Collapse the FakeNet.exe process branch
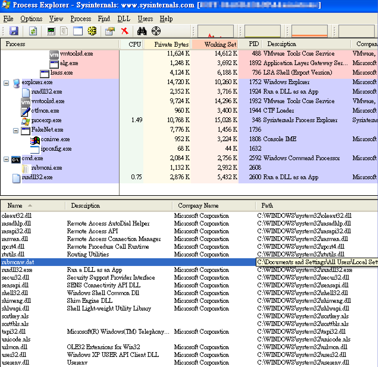Screen dimensions: 378x367 pyautogui.click(x=15, y=131)
